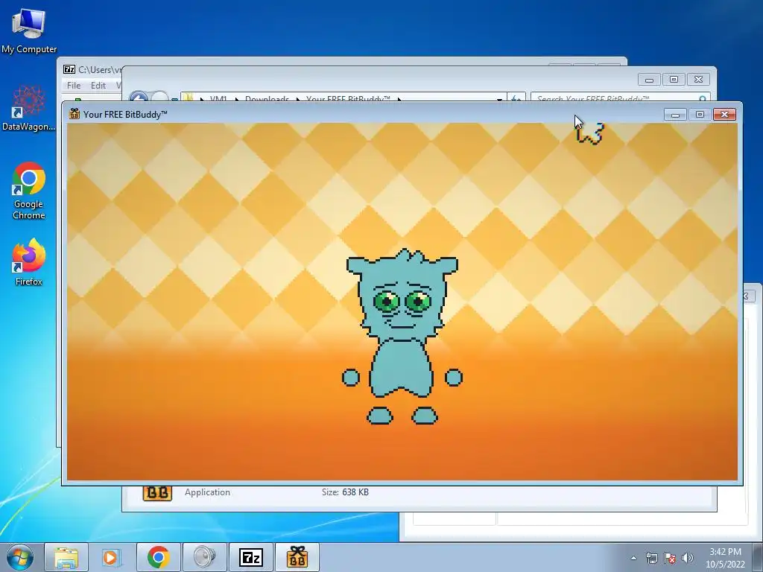Poke the blue BitBuddy character
Screen dimensions: 763x572
[402, 336]
